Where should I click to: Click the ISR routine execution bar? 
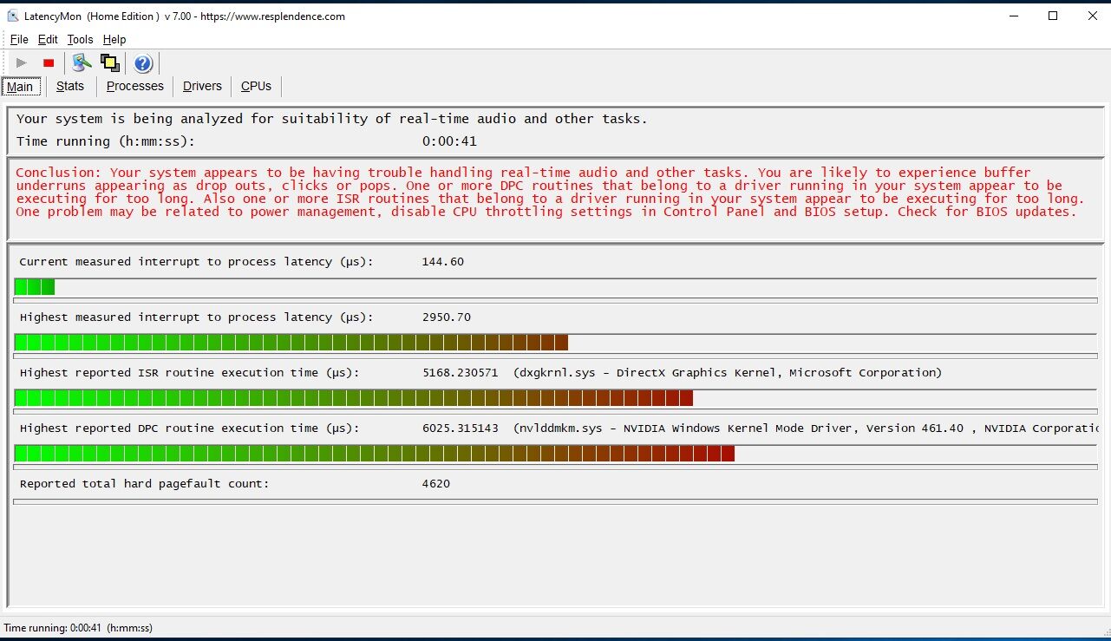pos(555,397)
